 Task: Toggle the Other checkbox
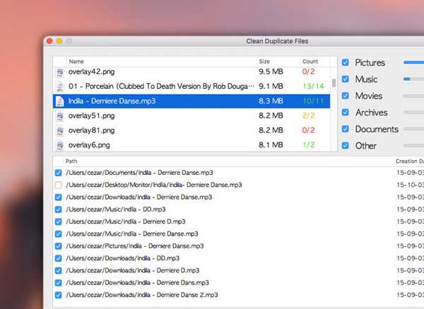346,145
